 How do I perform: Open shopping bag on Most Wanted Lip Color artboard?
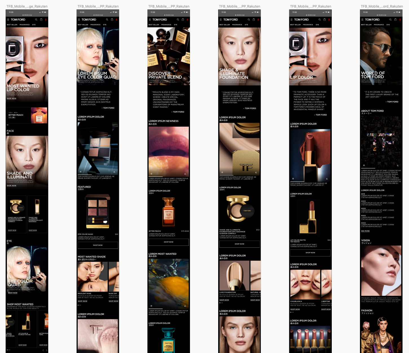coord(41,20)
